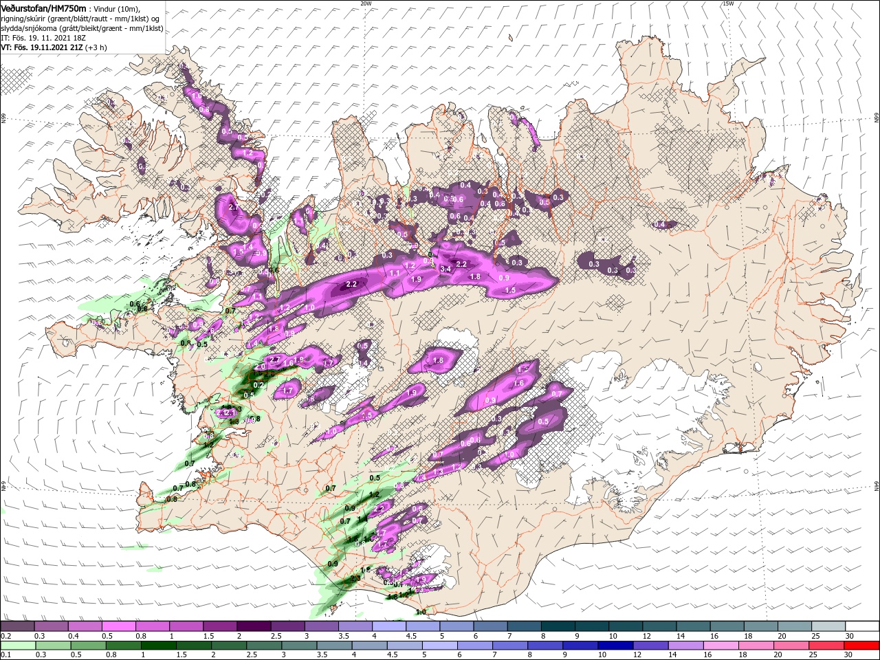
Task: Click the 'slydda/snjókoma (grátt/bleikt/grænt' legend line
Action: (x=82, y=28)
